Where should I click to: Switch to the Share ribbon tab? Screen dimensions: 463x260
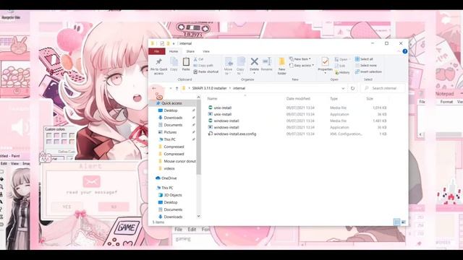click(190, 51)
